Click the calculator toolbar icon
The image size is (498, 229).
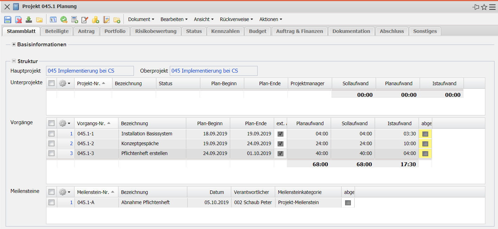click(75, 20)
